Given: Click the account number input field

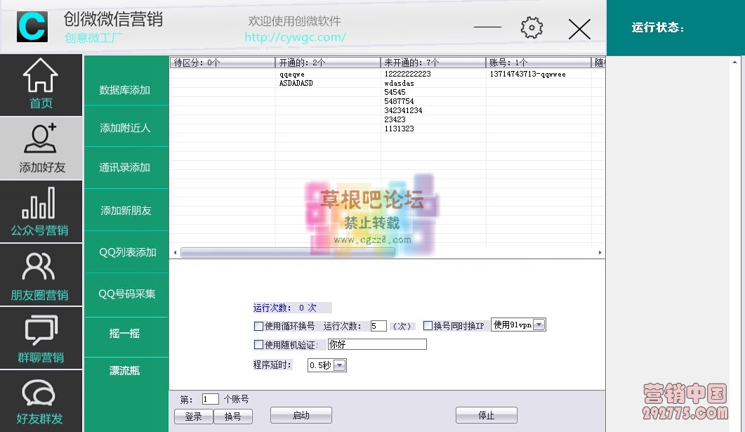Looking at the screenshot, I should (x=210, y=398).
